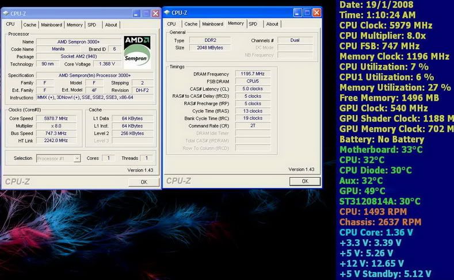Image resolution: width=454 pixels, height=280 pixels.
Task: Close the left CPU-Z window
Action: tap(155, 13)
